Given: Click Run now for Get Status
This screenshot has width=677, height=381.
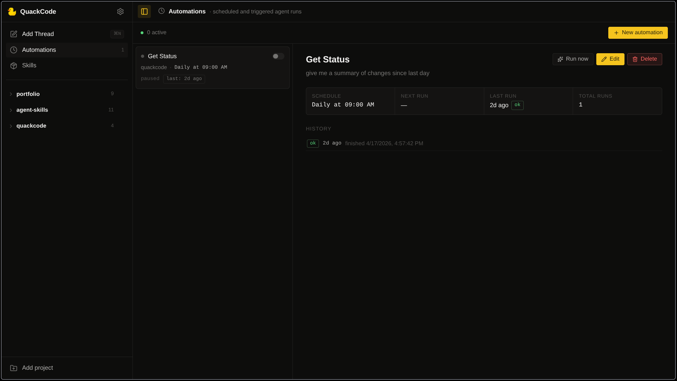Looking at the screenshot, I should (x=573, y=59).
